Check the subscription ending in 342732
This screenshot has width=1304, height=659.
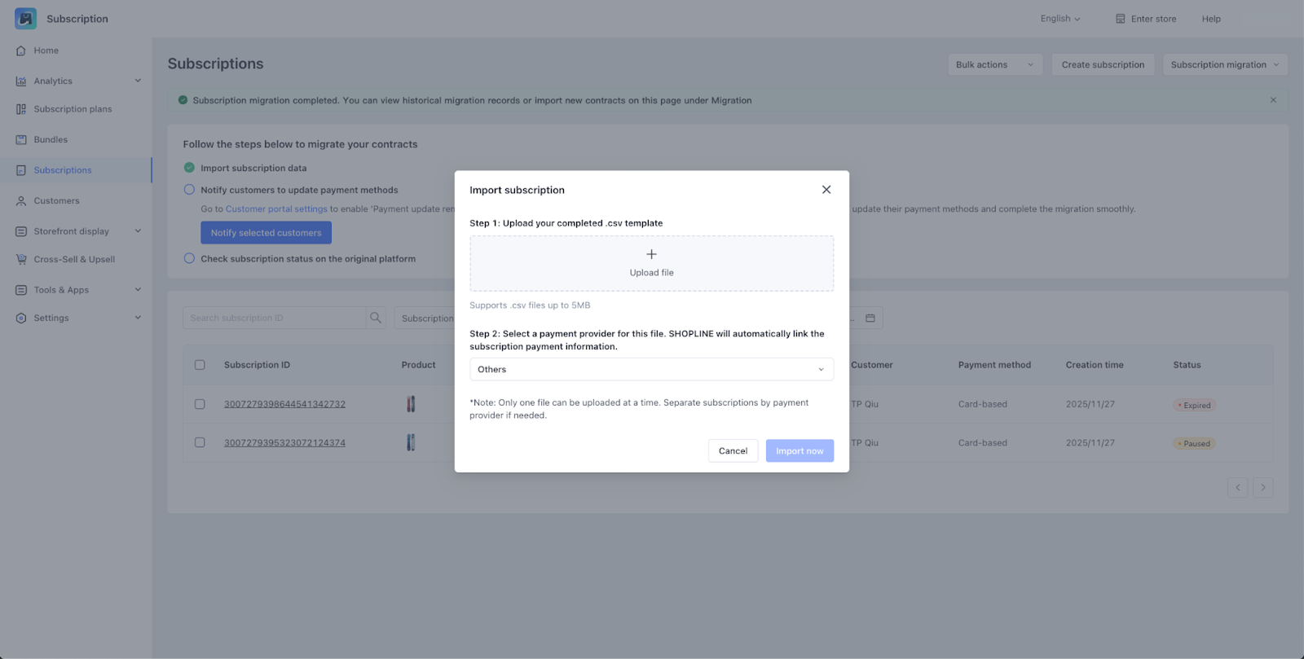pos(200,404)
